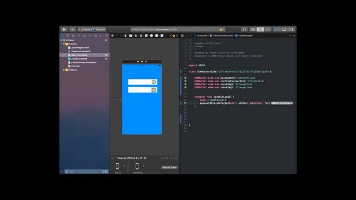
Task: Select the second checkmark image view
Action: coord(154,90)
